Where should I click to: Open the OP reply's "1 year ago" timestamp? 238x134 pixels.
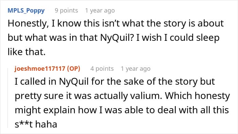136,69
